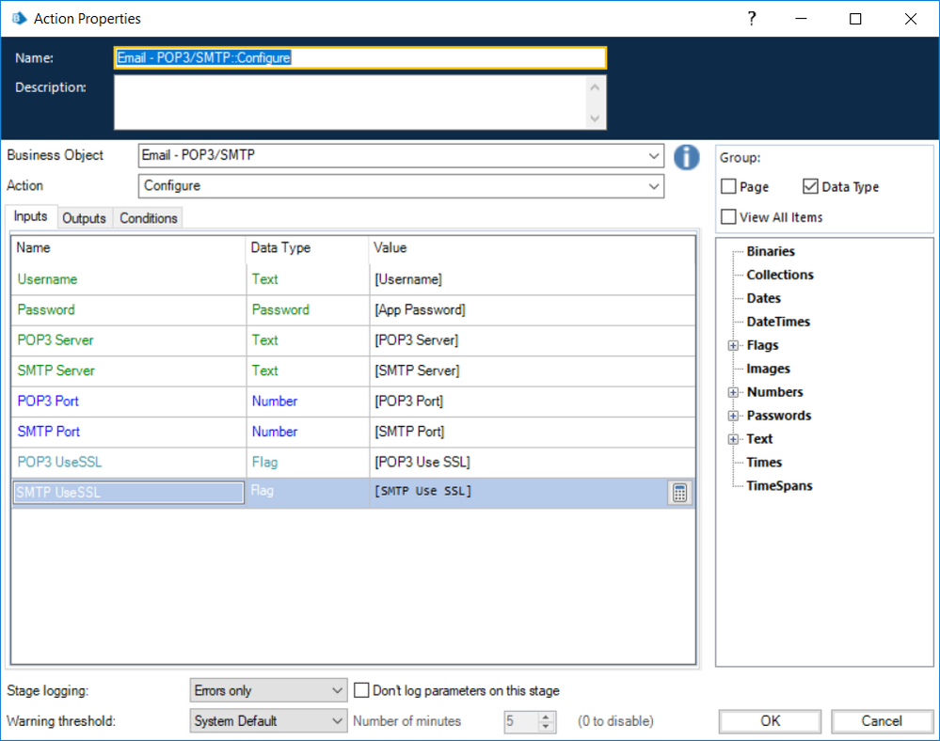The width and height of the screenshot is (940, 741).
Task: Open the Stage logging dropdown
Action: (337, 690)
